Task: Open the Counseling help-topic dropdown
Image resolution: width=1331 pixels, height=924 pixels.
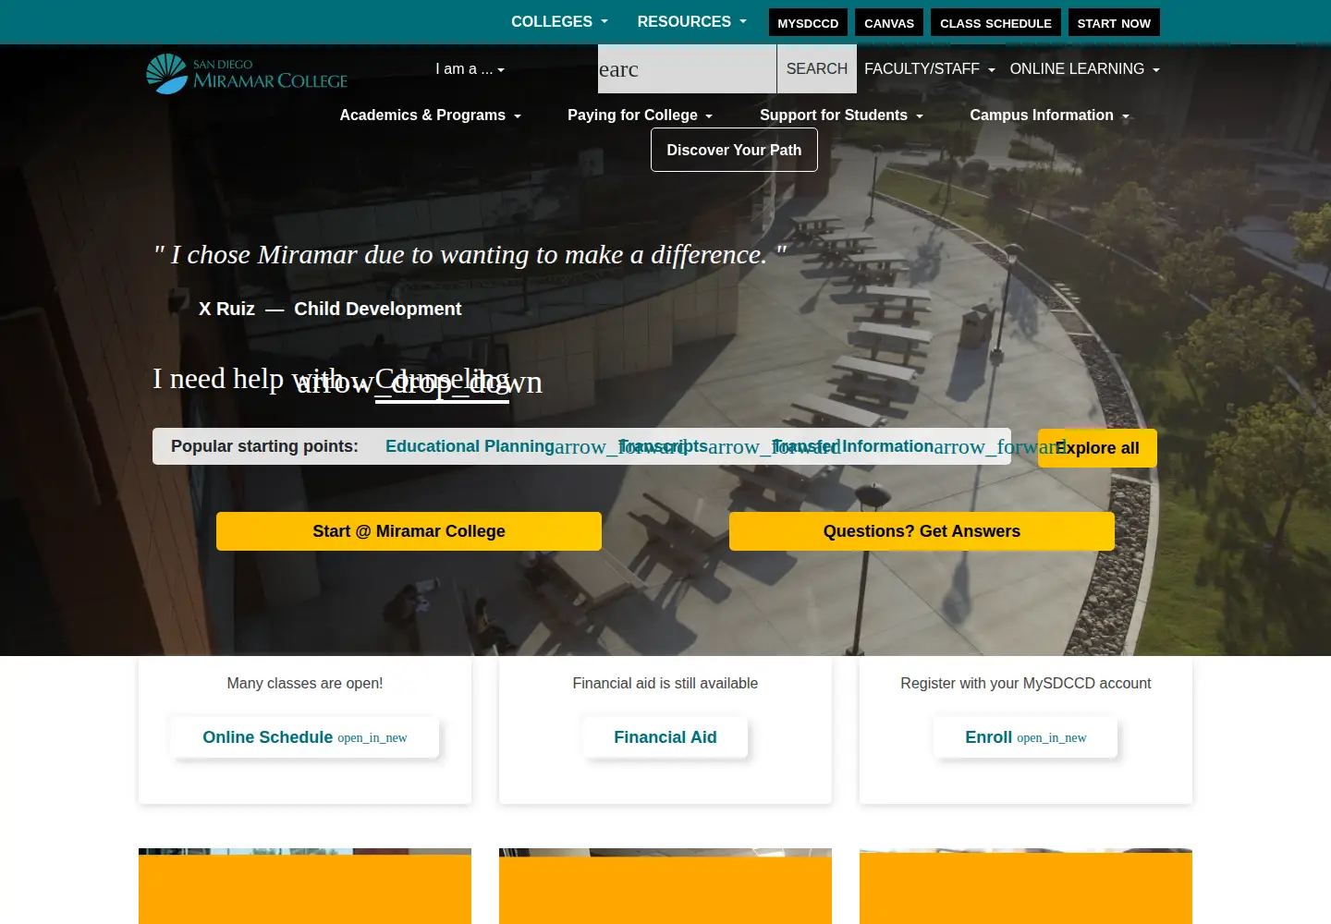Action: 442,381
